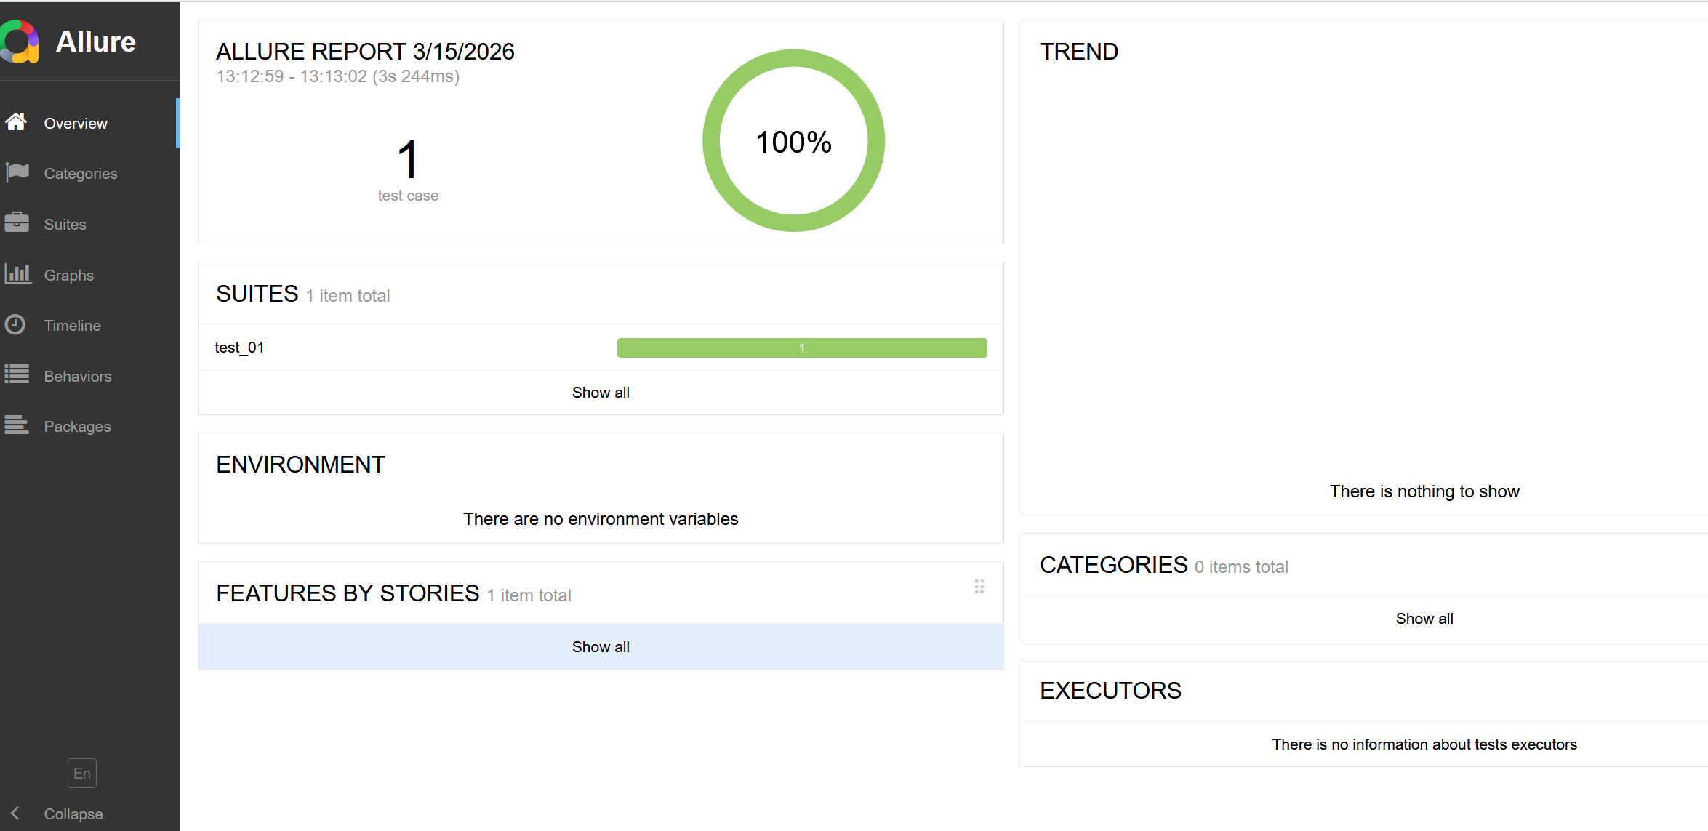Open the Suites menu item
The width and height of the screenshot is (1708, 831).
coord(65,225)
